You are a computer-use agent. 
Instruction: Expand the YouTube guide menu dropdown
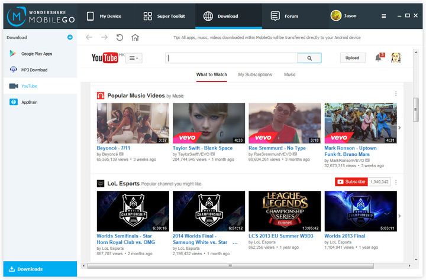134,58
